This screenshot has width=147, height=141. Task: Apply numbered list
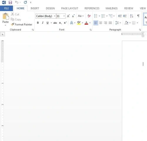point(103,16)
